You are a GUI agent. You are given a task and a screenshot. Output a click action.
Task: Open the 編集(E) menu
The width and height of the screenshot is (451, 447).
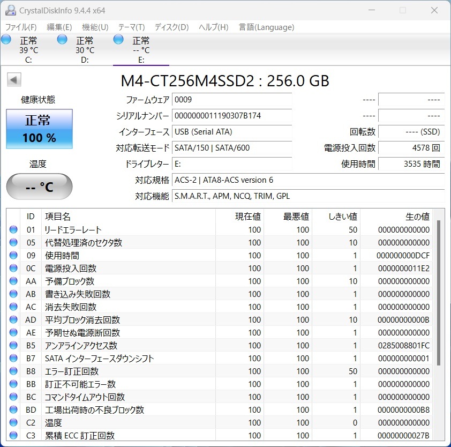[x=59, y=27]
